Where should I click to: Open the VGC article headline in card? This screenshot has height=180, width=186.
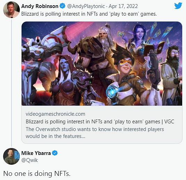[x=100, y=122]
